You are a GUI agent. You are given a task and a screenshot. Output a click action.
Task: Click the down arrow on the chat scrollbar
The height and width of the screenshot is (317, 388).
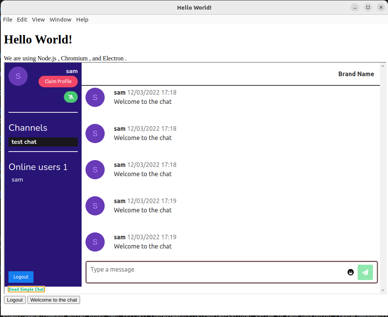click(x=383, y=290)
